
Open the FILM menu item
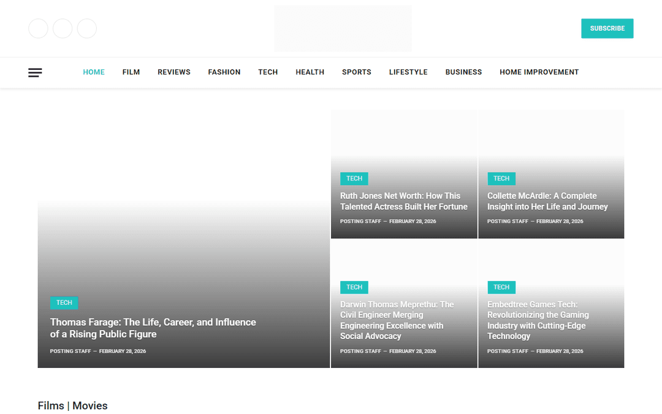pyautogui.click(x=131, y=72)
